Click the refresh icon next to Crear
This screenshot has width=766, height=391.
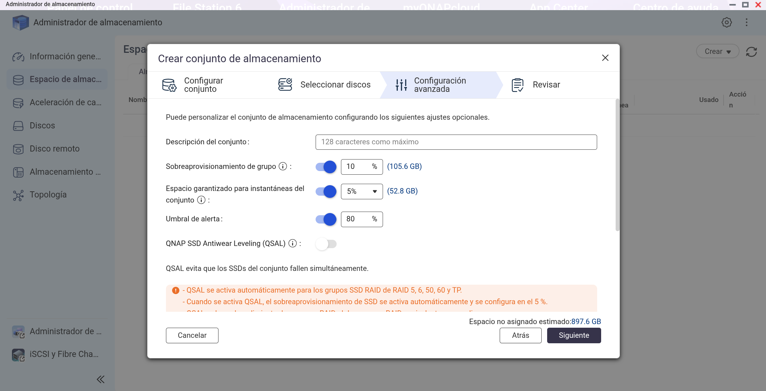752,52
